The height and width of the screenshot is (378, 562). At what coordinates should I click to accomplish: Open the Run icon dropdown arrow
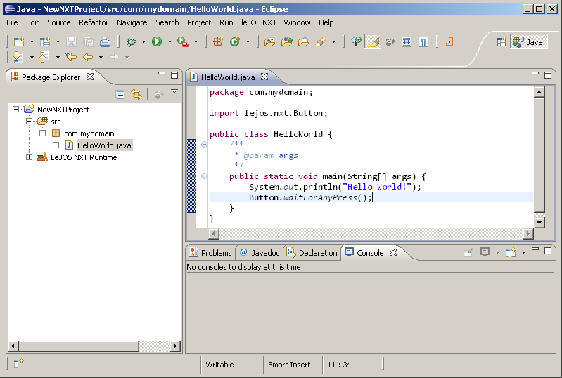(170, 42)
